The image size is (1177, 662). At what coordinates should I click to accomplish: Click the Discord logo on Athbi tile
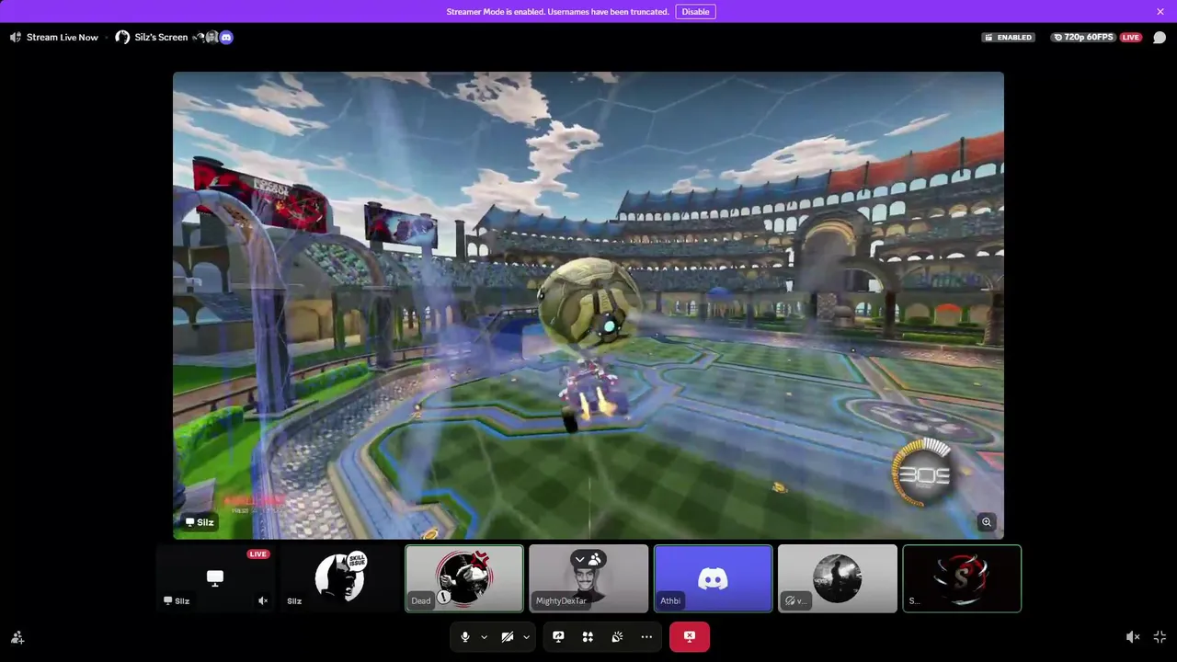tap(713, 578)
